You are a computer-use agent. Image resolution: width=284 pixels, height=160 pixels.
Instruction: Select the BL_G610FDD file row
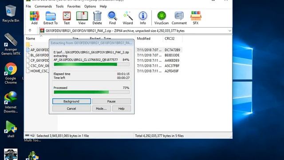[37, 55]
